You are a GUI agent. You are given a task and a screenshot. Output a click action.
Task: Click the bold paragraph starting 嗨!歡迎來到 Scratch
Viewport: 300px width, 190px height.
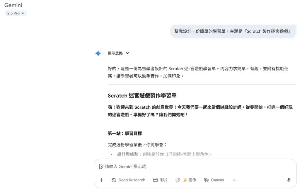click(x=200, y=111)
